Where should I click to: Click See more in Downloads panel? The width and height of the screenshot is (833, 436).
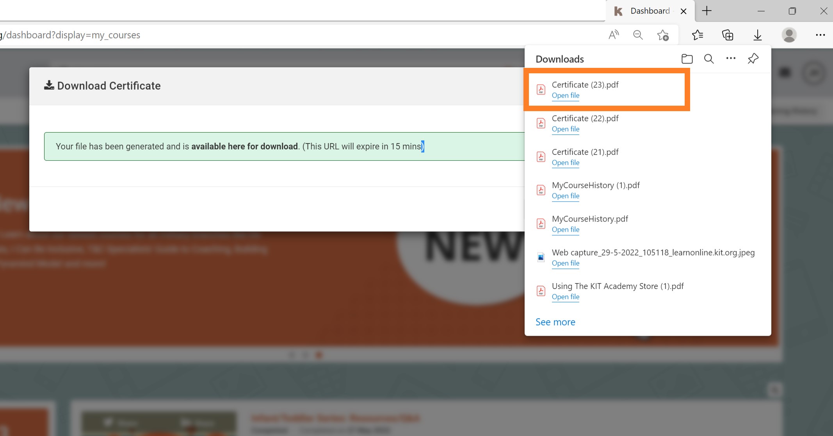tap(555, 322)
